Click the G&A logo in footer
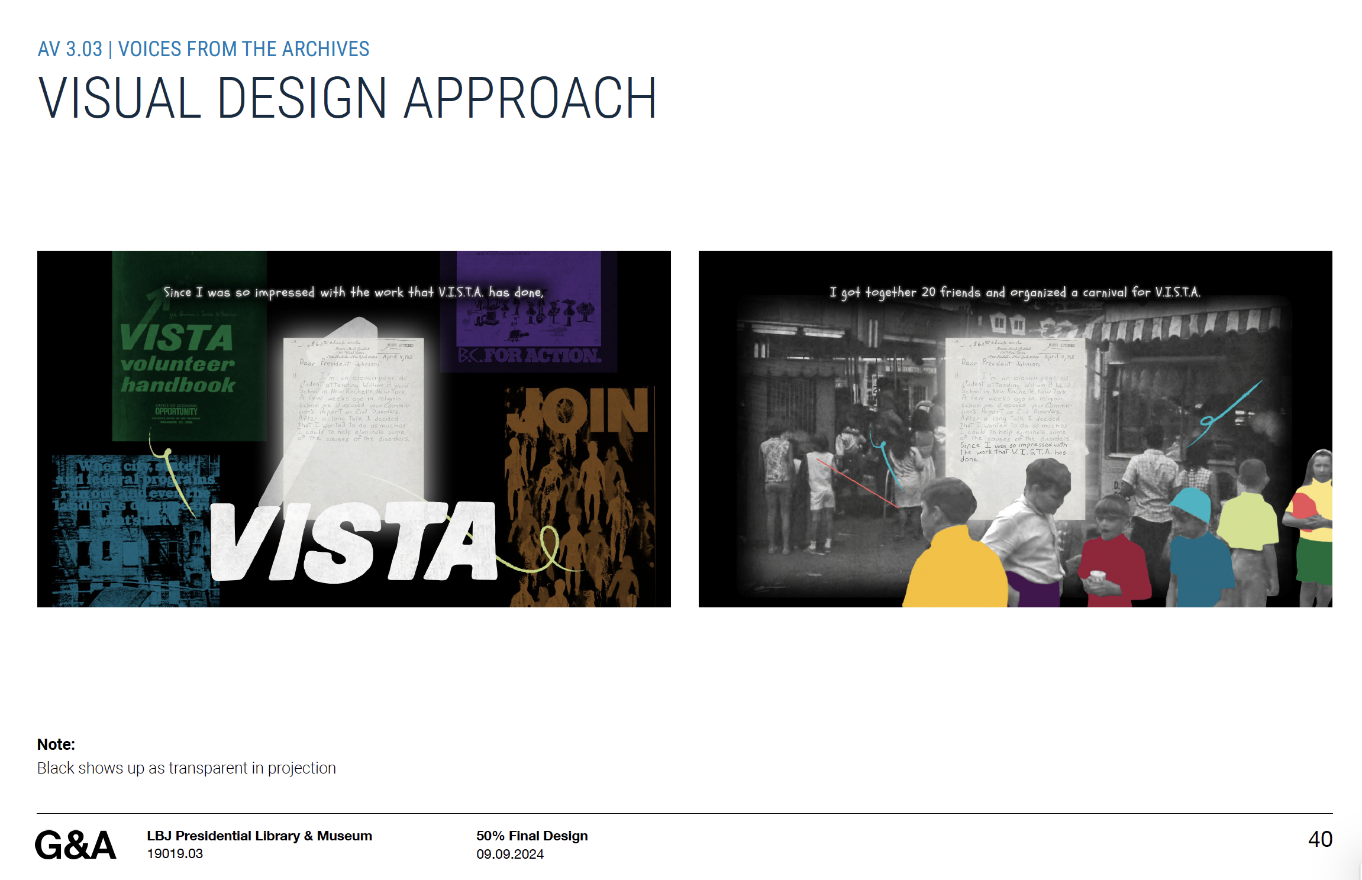 [75, 844]
